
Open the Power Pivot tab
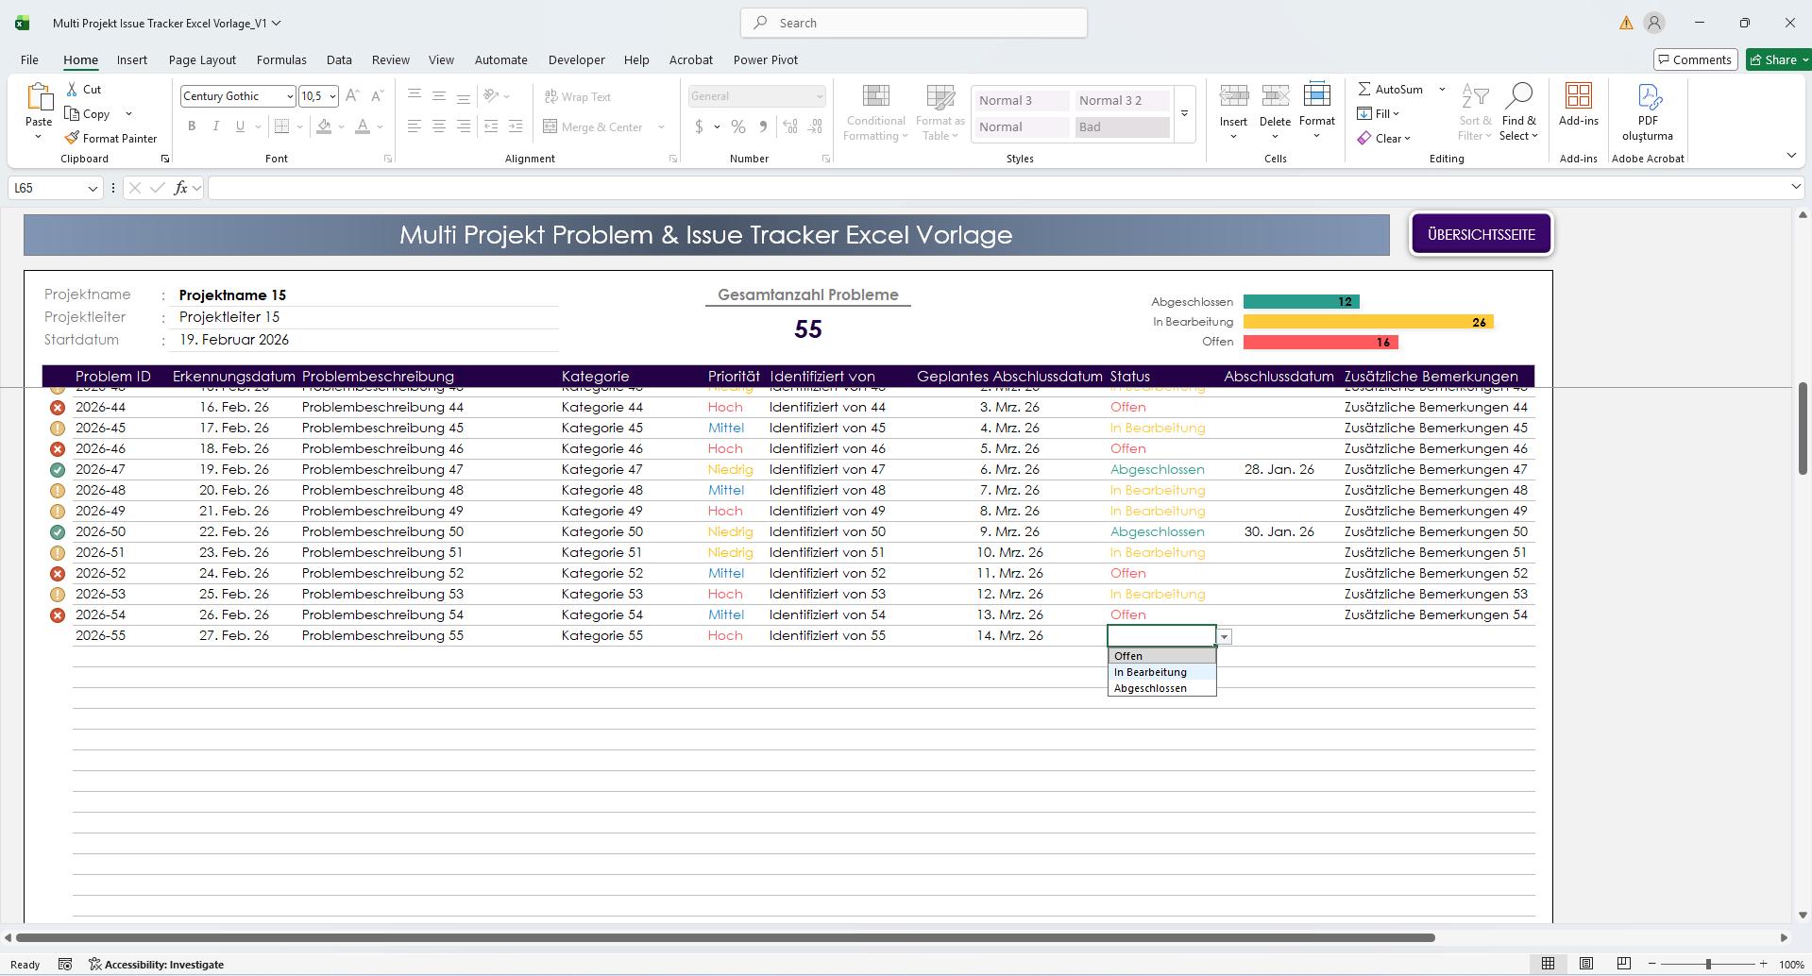click(765, 59)
